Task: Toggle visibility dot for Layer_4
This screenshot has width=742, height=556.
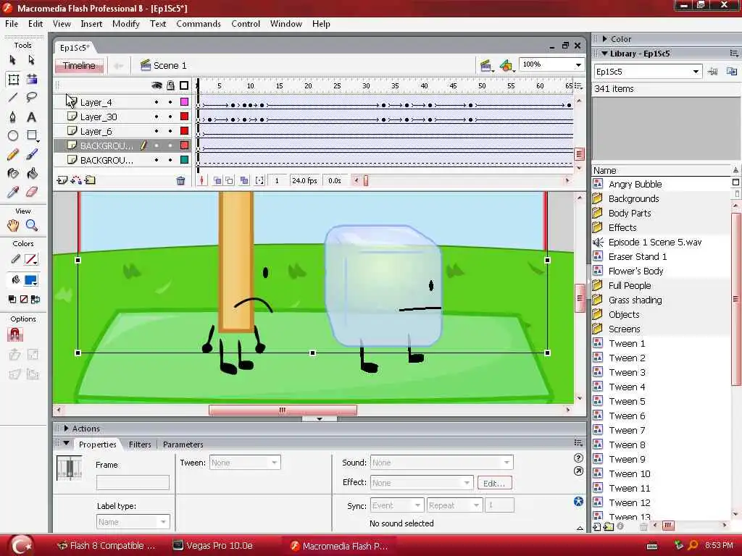Action: click(x=157, y=102)
